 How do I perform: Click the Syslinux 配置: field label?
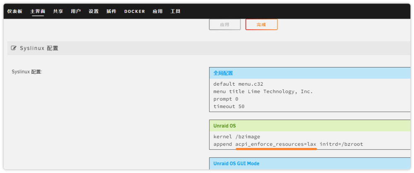pos(27,72)
